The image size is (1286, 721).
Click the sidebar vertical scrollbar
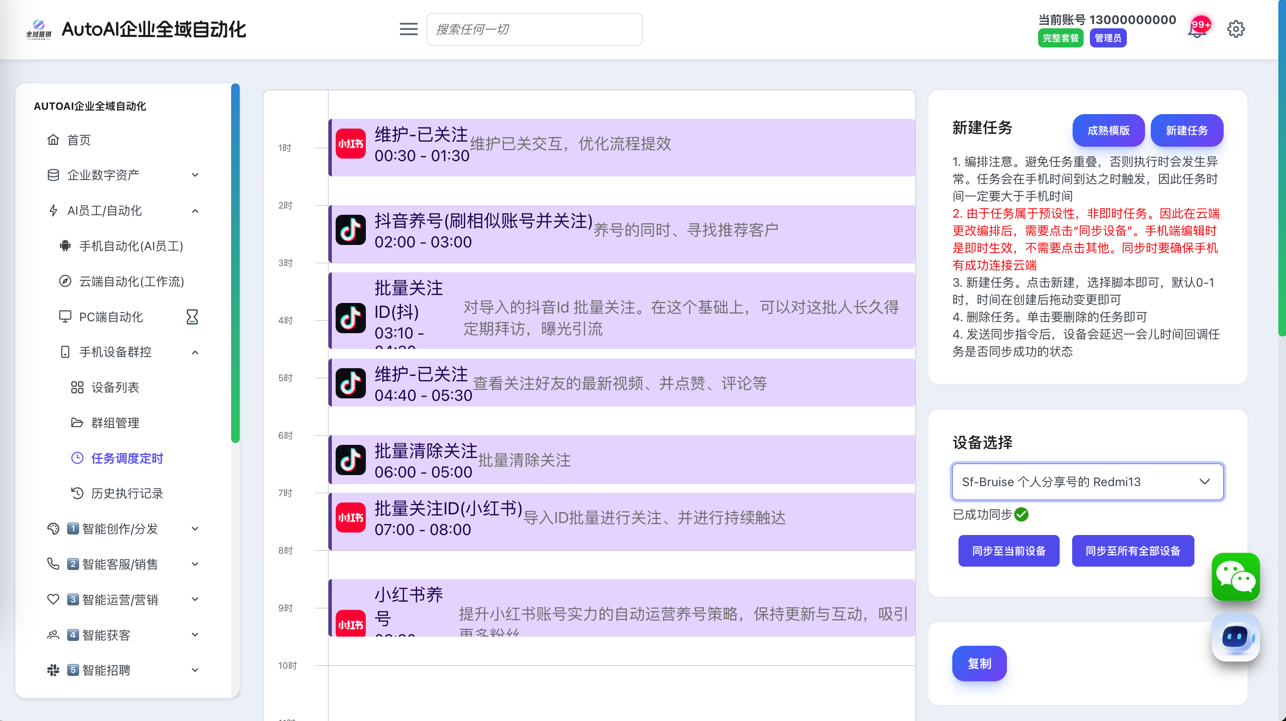point(235,263)
